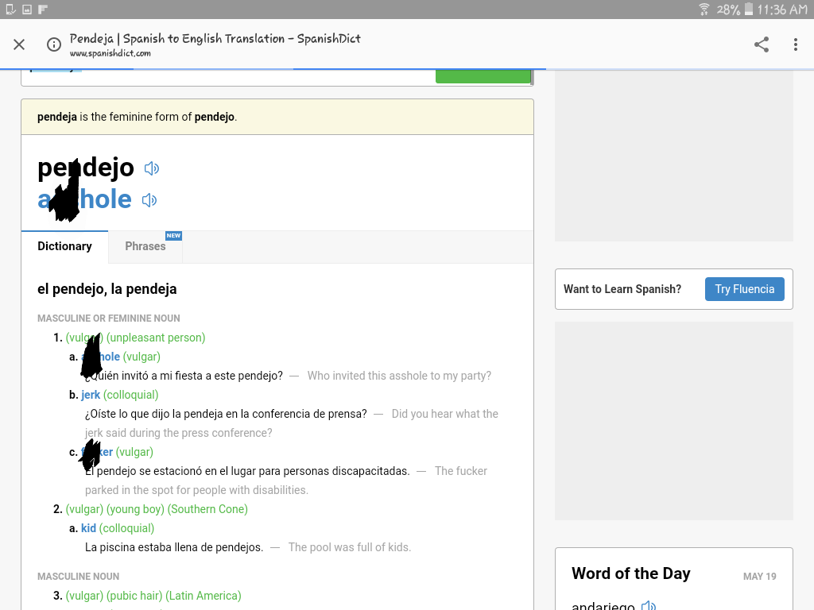Image resolution: width=814 pixels, height=610 pixels.
Task: Open the kid translation link
Action: click(x=88, y=528)
